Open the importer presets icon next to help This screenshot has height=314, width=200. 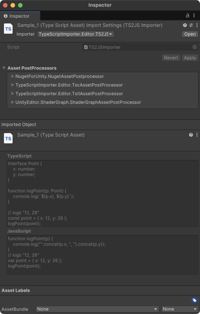pyautogui.click(x=190, y=25)
